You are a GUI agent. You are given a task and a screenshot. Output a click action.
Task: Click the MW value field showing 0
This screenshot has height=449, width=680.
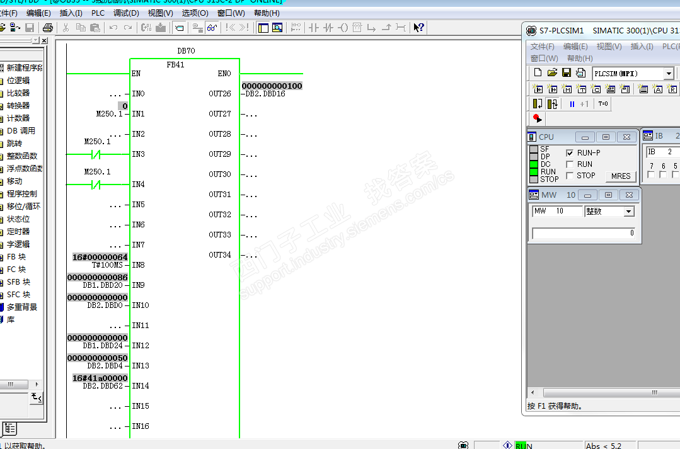(584, 234)
